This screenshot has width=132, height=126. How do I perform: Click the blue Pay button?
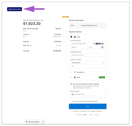click(88, 106)
